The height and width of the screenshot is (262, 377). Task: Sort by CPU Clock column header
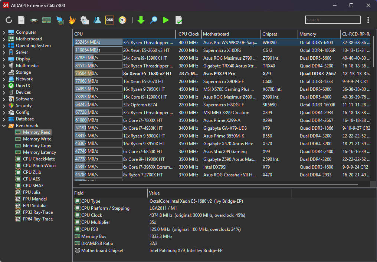coord(188,34)
